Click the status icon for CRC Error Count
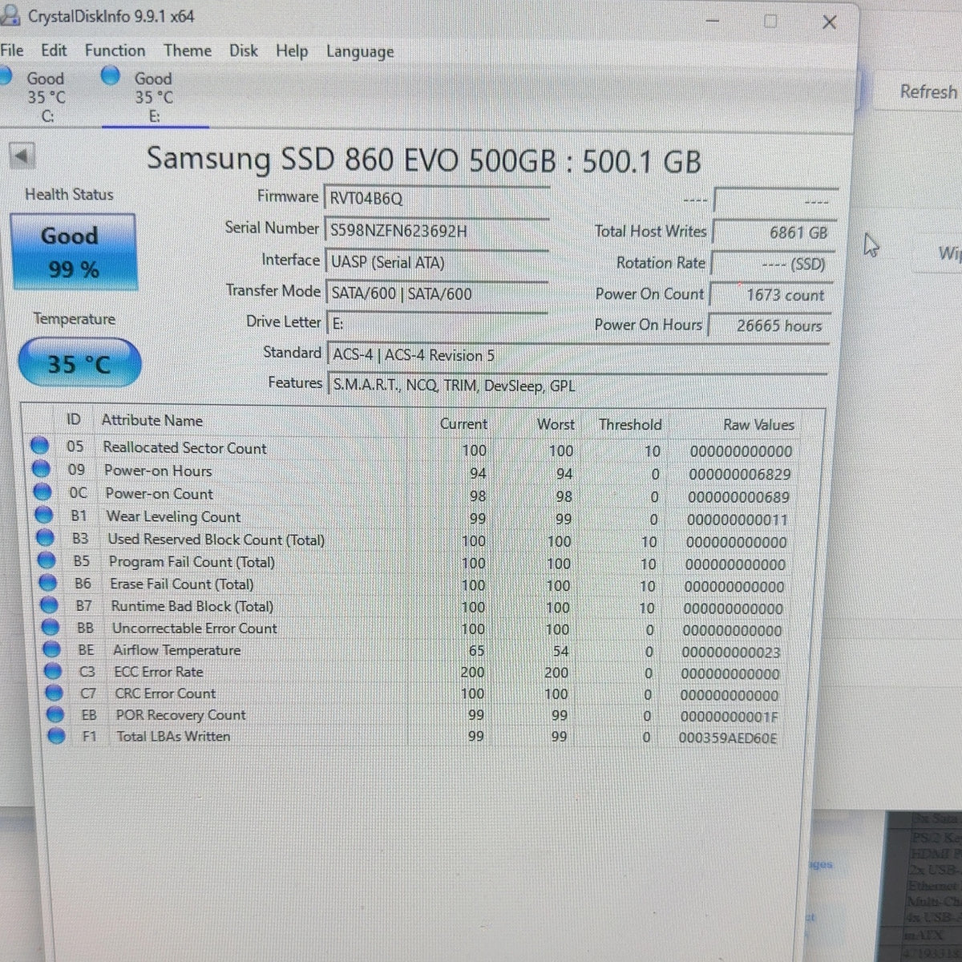Screen dimensions: 962x962 pos(55,692)
